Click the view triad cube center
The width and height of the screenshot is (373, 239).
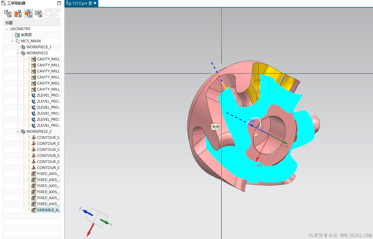pos(97,218)
